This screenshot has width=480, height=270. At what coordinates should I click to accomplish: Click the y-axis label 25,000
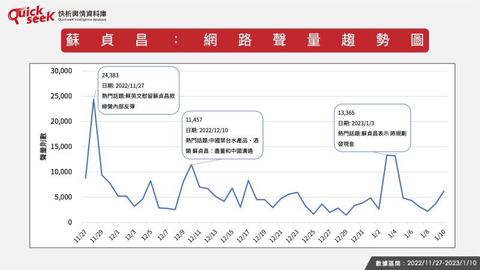pos(61,96)
